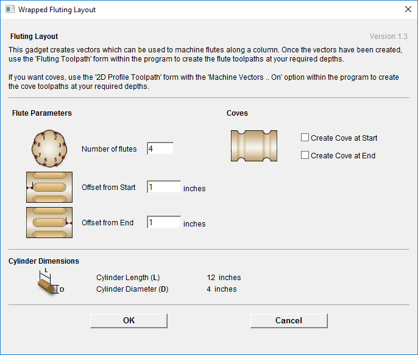The image size is (418, 355).
Task: Click the numbered flutes cross-section icon
Action: coord(49,149)
